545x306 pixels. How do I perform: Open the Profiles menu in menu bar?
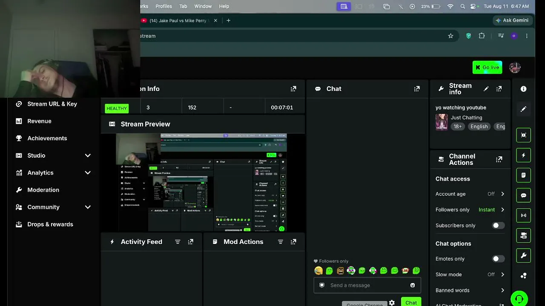click(163, 6)
